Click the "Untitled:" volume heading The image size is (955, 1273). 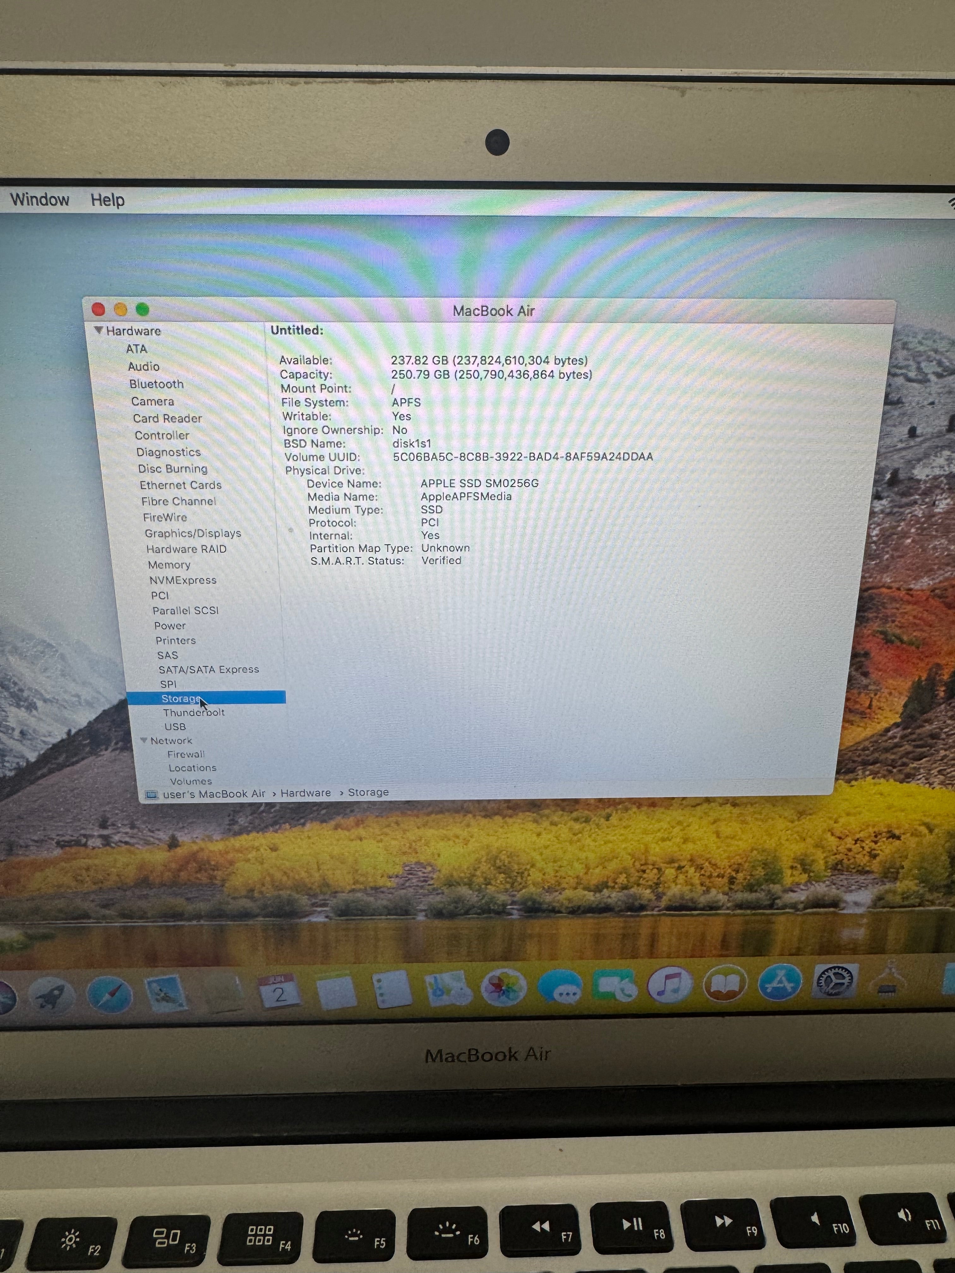point(297,330)
